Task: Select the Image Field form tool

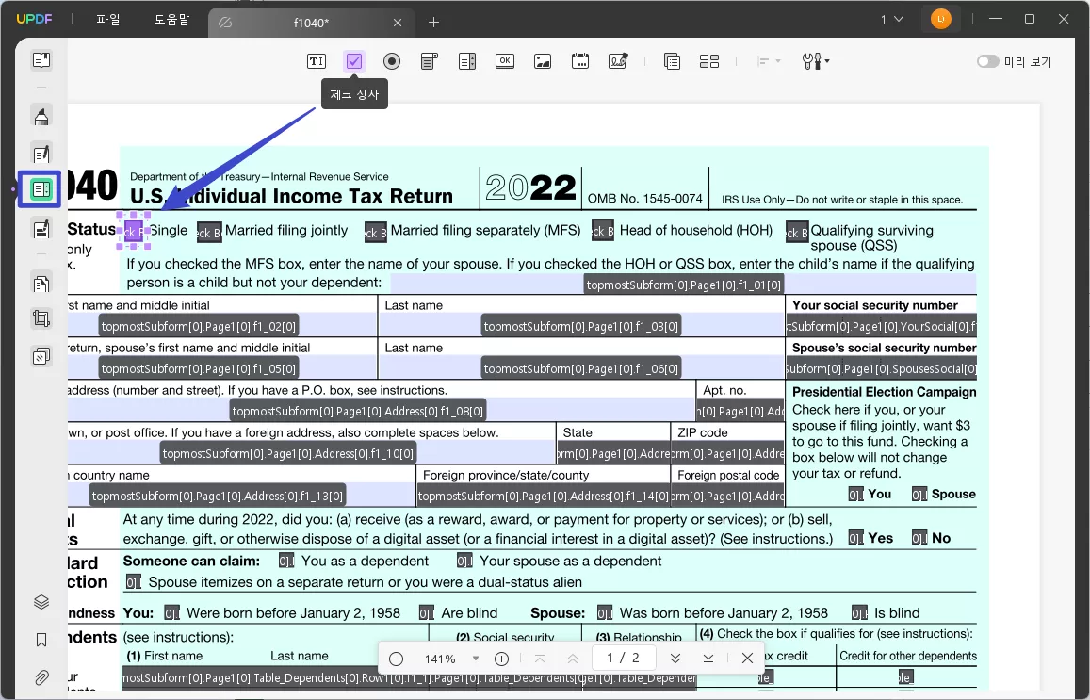Action: (x=543, y=61)
